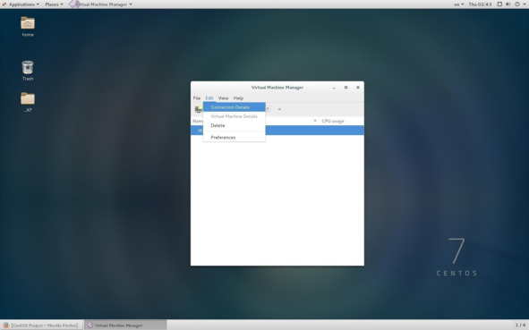This screenshot has height=330, width=529.
Task: Click Virtual Machine Details in the Edit menu
Action: [235, 116]
